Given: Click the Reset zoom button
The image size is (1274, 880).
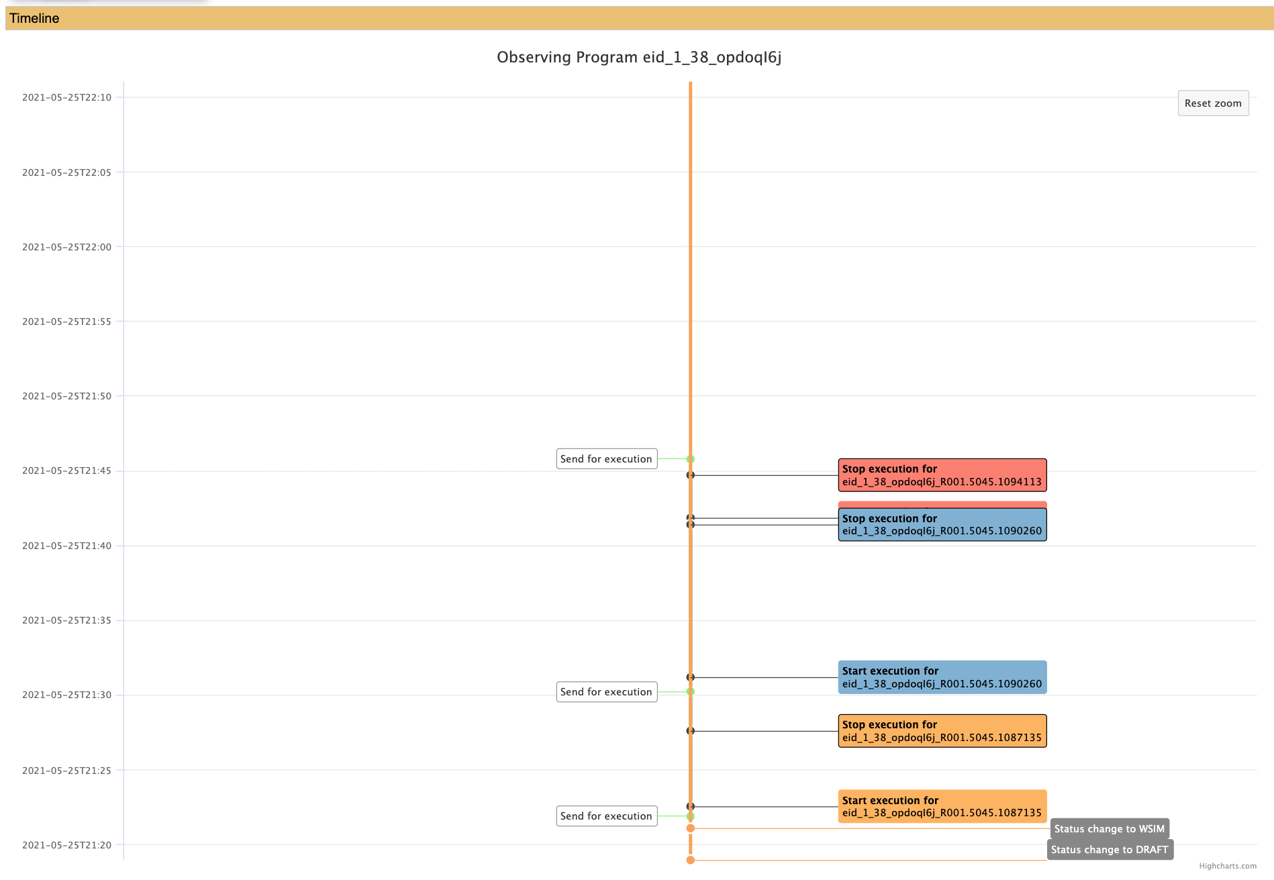Looking at the screenshot, I should [1213, 103].
